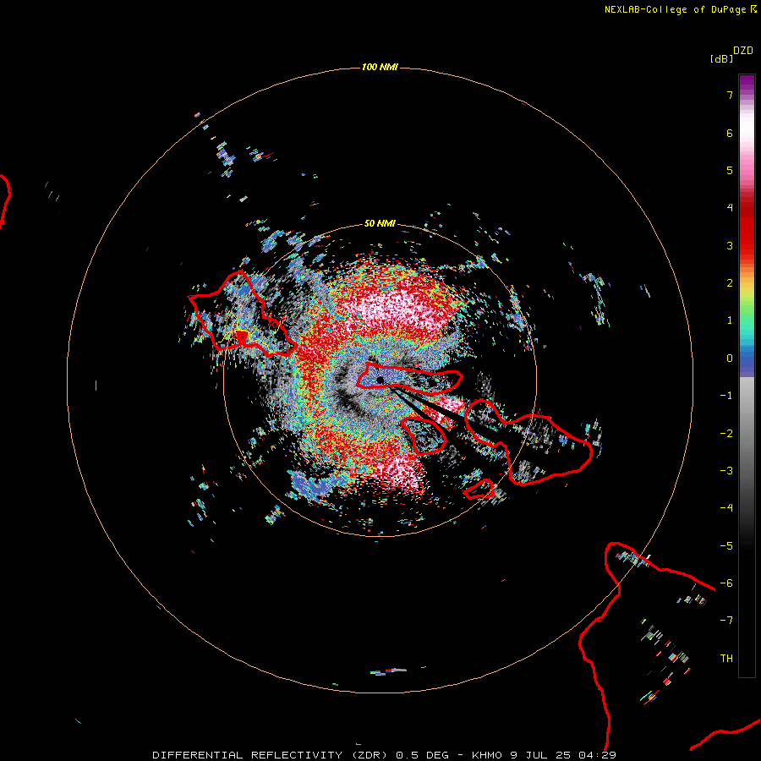Click the 0 dB scale tick label
The height and width of the screenshot is (761, 761).
tap(730, 359)
